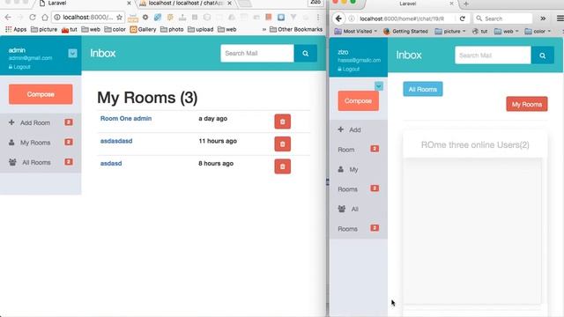
Task: Click the ROme three online Users(2) header
Action: coord(475,144)
